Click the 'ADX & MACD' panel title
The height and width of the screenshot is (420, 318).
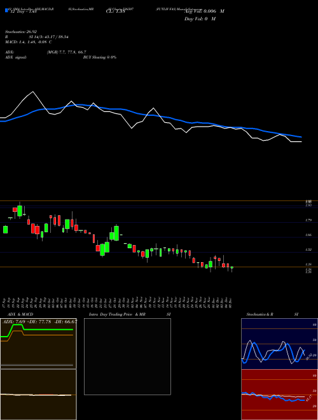tap(20, 314)
